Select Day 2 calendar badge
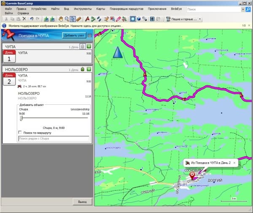This screenshot has height=213, width=253. [9, 79]
